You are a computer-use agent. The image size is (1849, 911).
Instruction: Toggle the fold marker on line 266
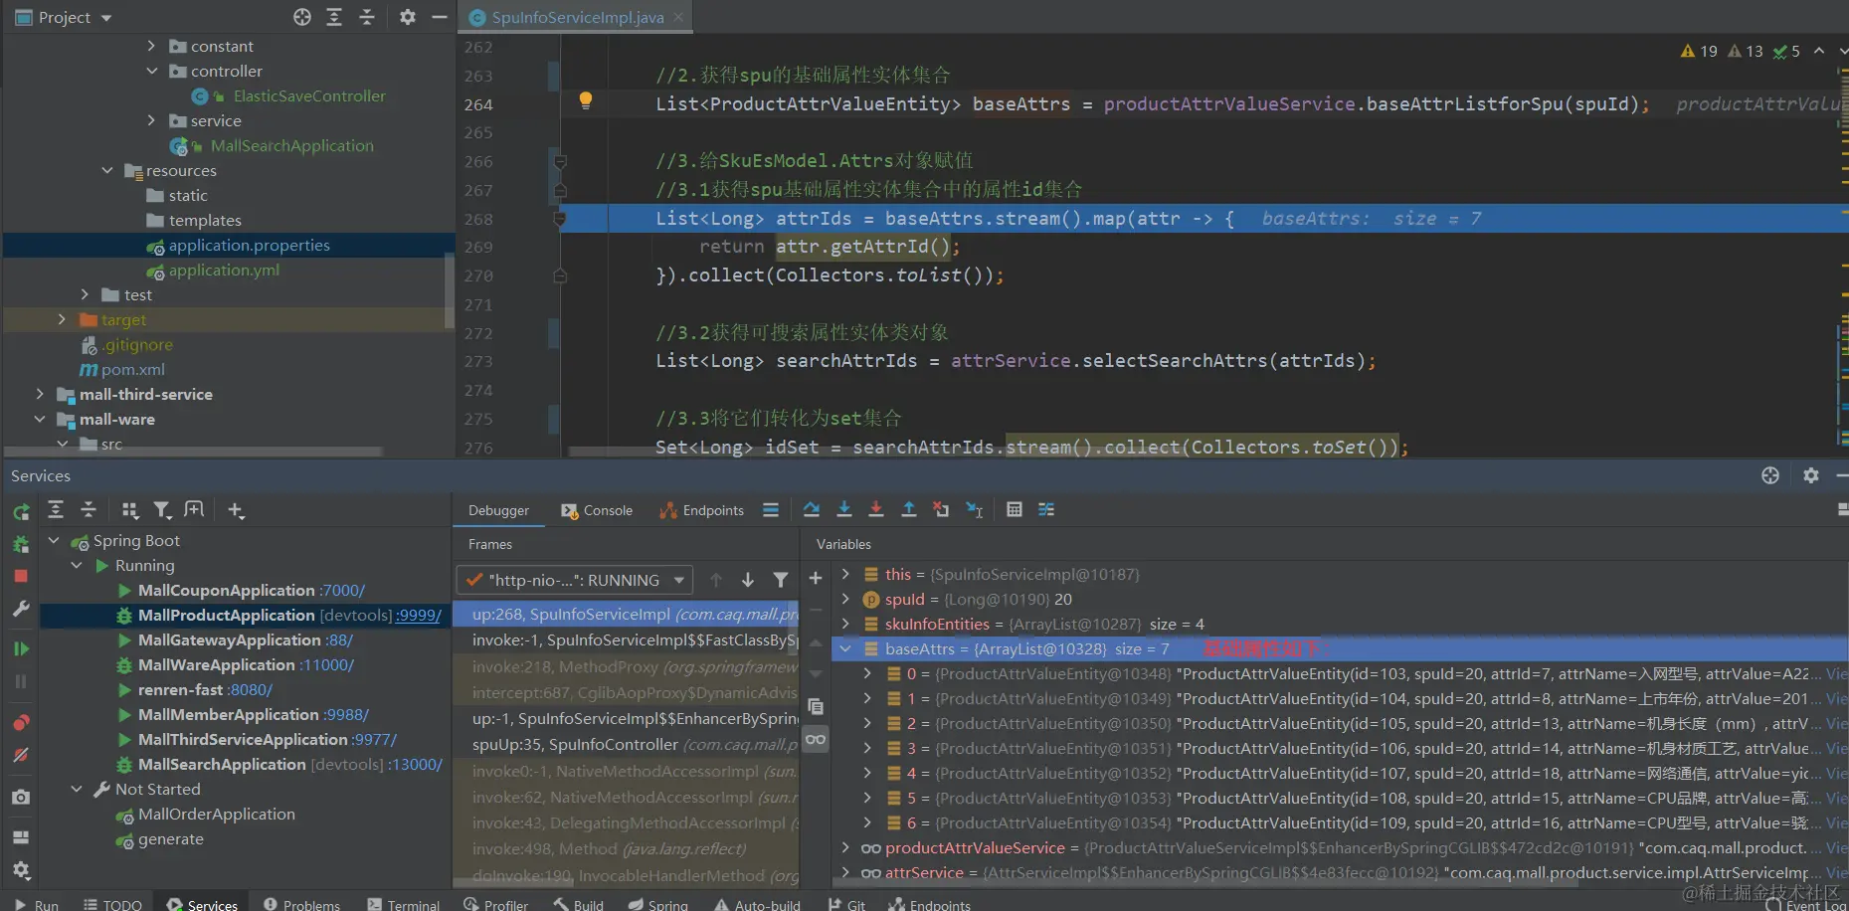560,161
